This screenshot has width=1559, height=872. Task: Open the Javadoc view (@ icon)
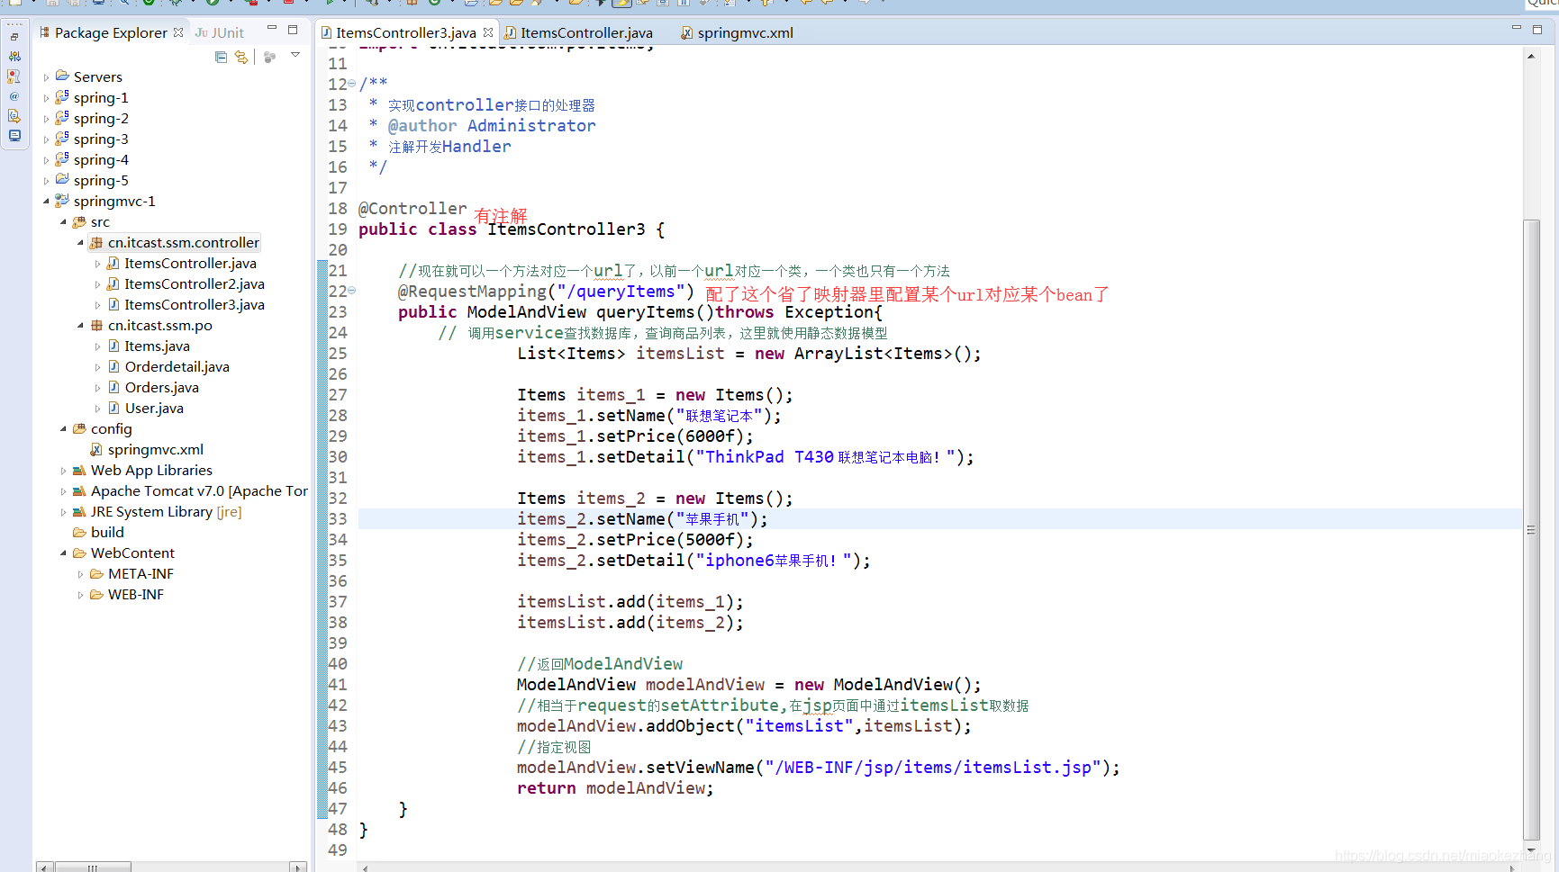(x=14, y=96)
